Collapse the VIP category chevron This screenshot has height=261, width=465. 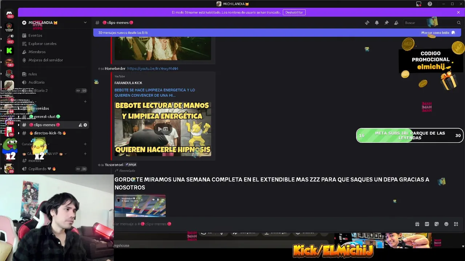click(x=65, y=154)
